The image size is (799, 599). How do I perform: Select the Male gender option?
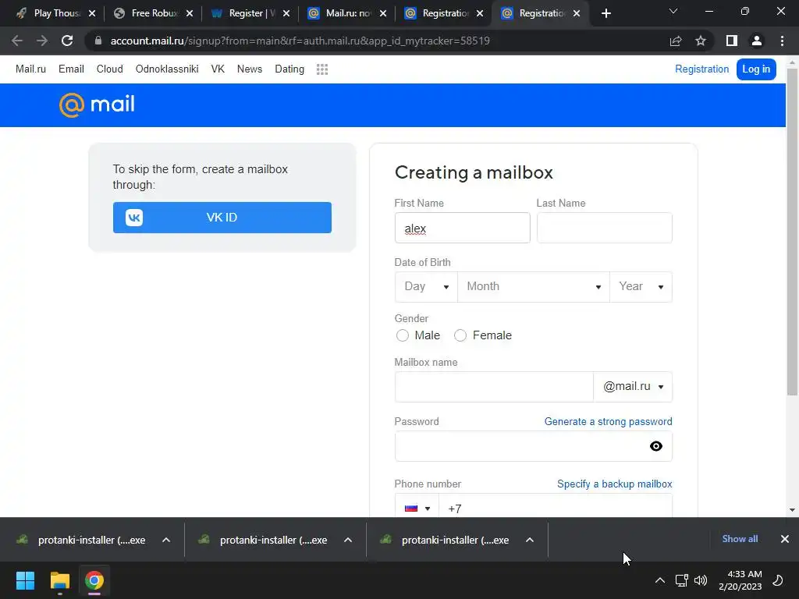pyautogui.click(x=403, y=335)
